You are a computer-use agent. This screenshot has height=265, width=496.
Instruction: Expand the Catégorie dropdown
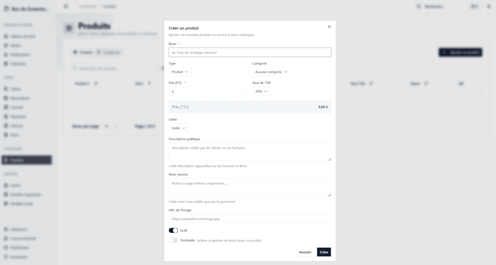tap(271, 72)
